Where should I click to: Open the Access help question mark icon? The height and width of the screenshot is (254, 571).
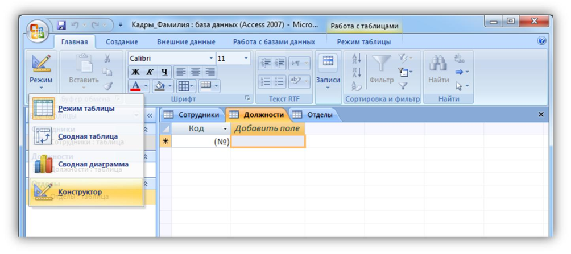pyautogui.click(x=541, y=41)
